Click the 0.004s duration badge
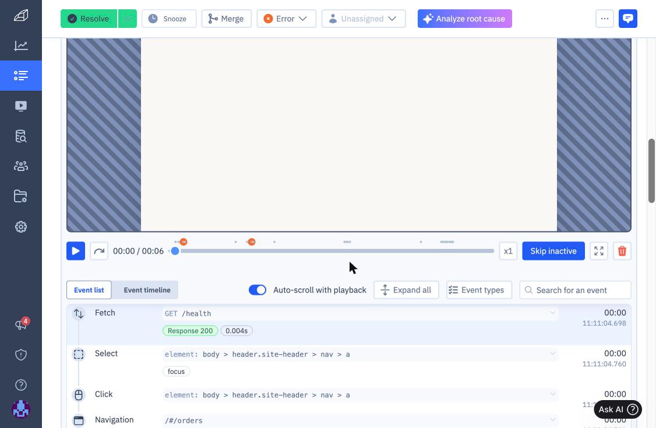 pos(237,331)
